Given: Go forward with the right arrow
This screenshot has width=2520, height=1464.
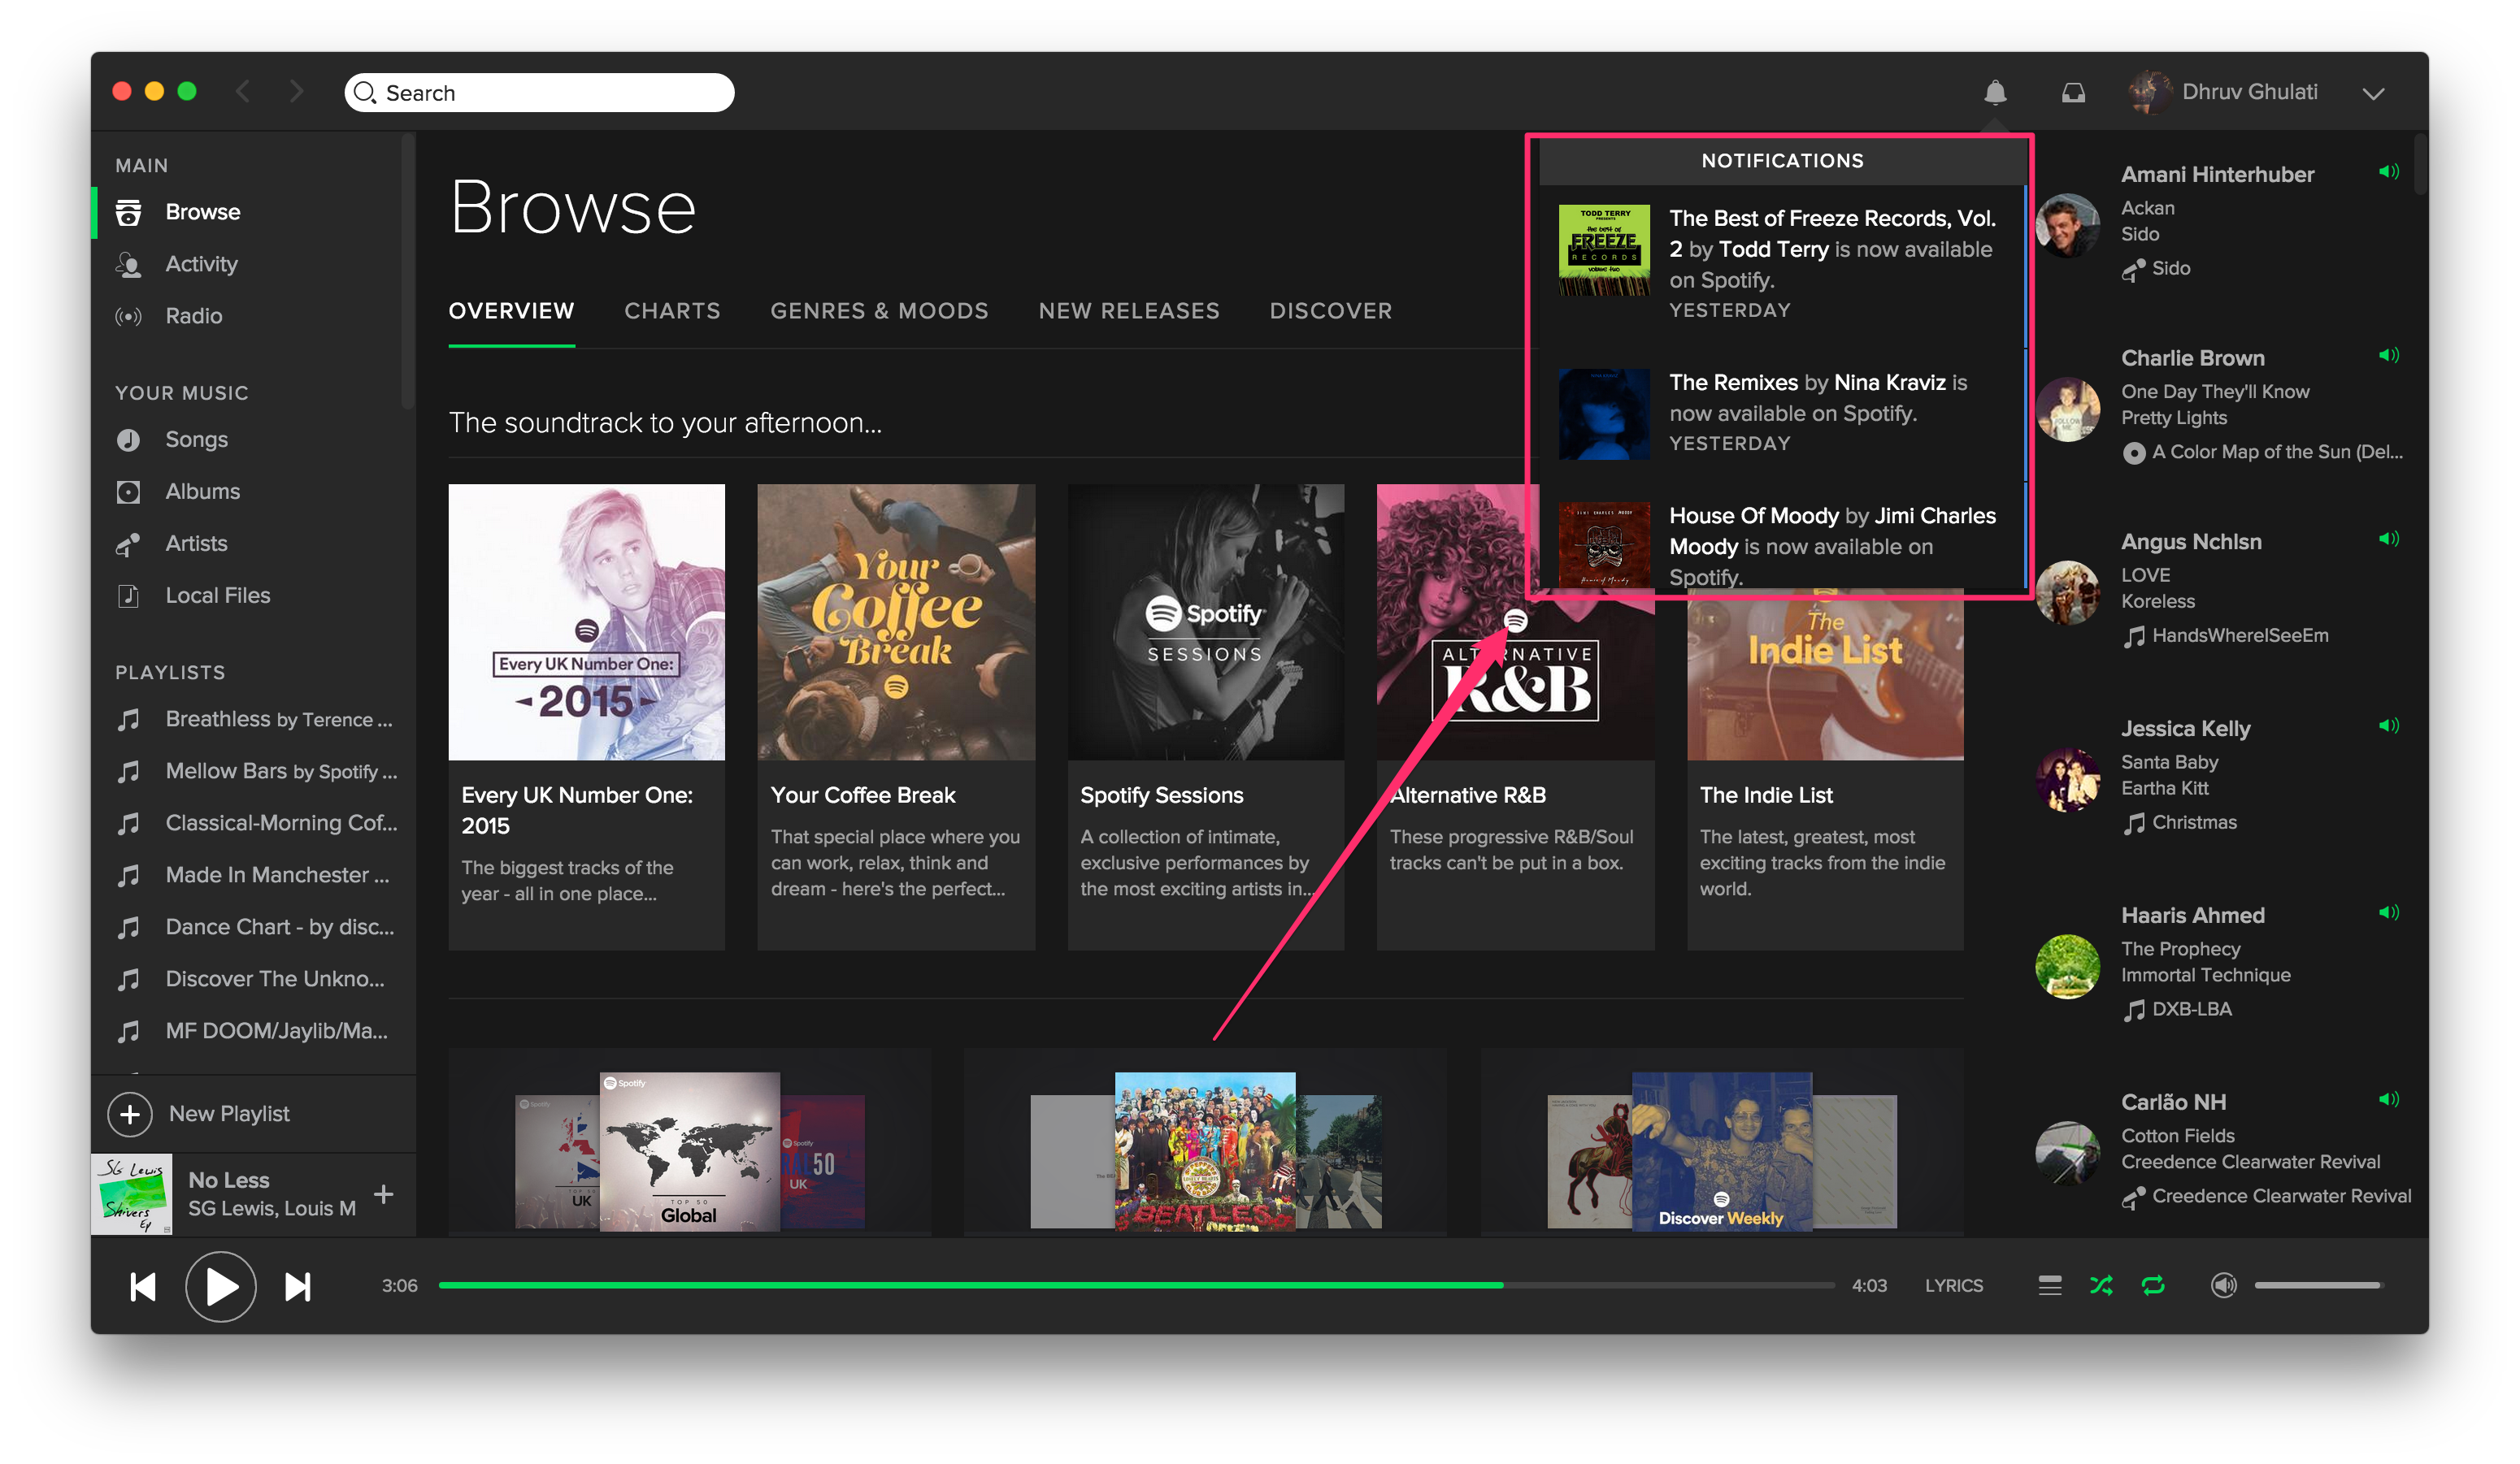Looking at the screenshot, I should [x=296, y=92].
